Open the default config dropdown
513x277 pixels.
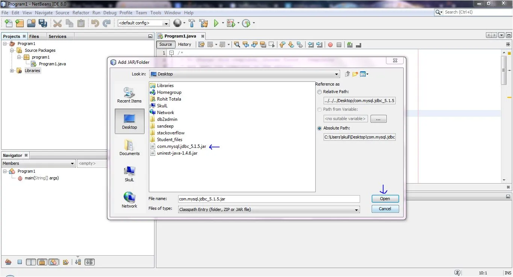pos(144,23)
